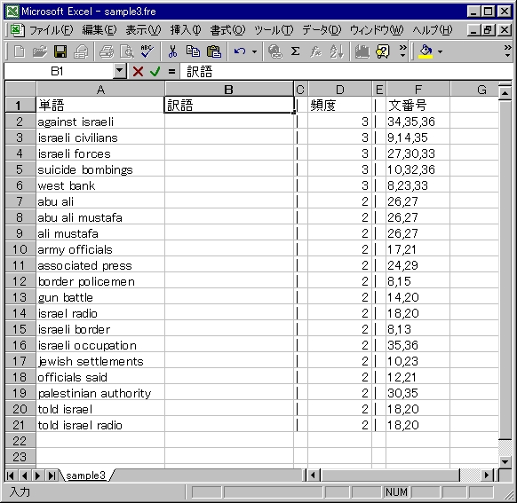The width and height of the screenshot is (517, 503).
Task: Open the fill color dropdown arrow
Action: pos(441,51)
